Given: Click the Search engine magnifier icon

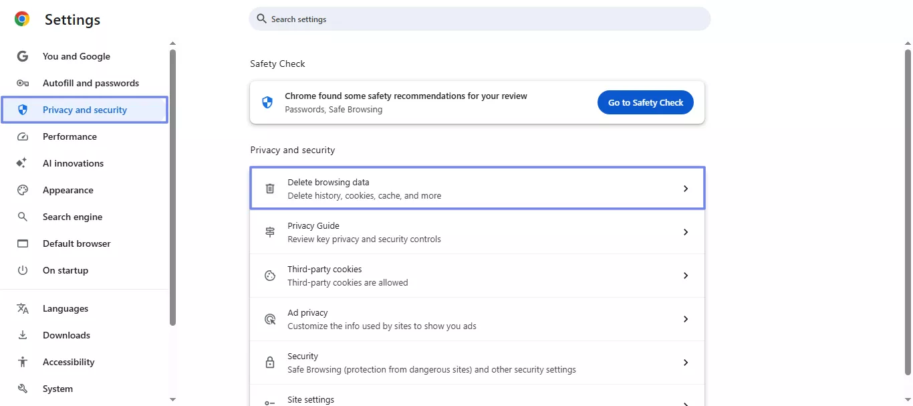Looking at the screenshot, I should tap(23, 216).
